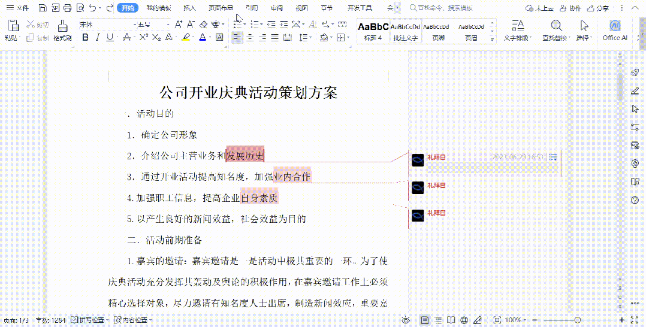Open the 文件 File menu
Image resolution: width=646 pixels, height=327 pixels.
[x=18, y=8]
